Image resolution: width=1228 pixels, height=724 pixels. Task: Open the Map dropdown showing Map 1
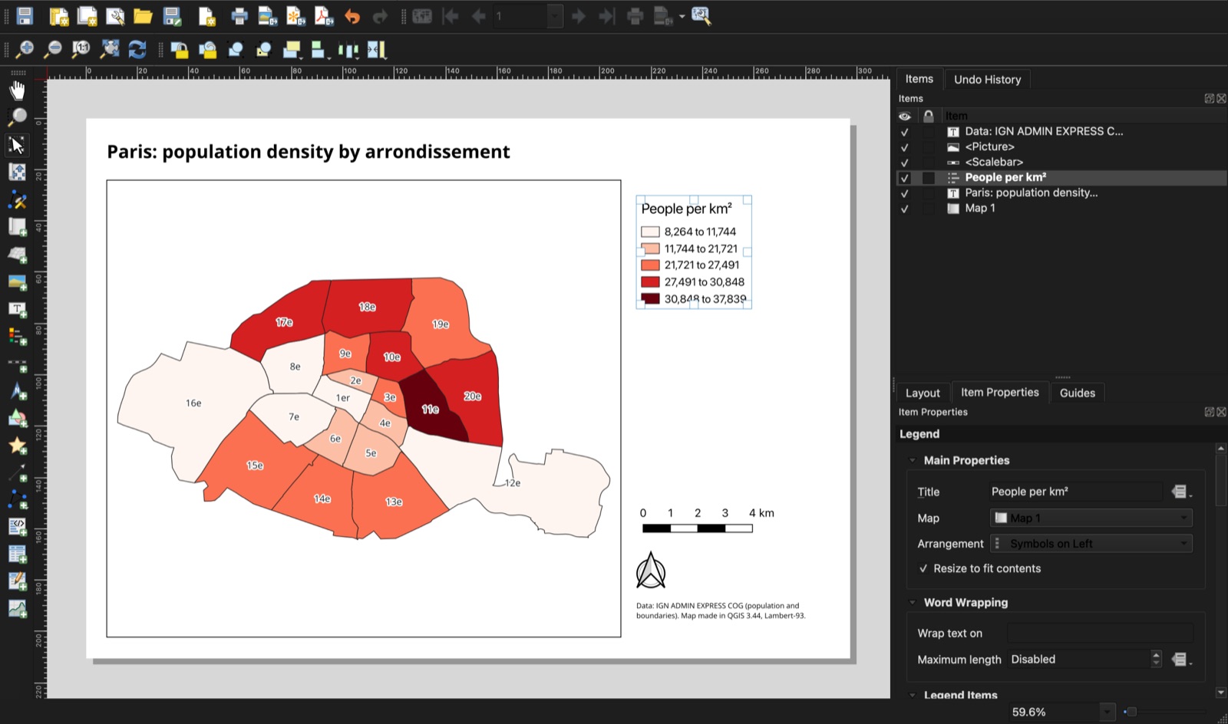tap(1091, 518)
